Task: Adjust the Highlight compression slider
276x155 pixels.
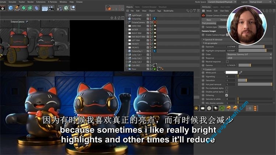Action: pyautogui.click(x=255, y=50)
